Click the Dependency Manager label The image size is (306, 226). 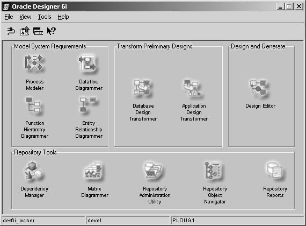34,192
